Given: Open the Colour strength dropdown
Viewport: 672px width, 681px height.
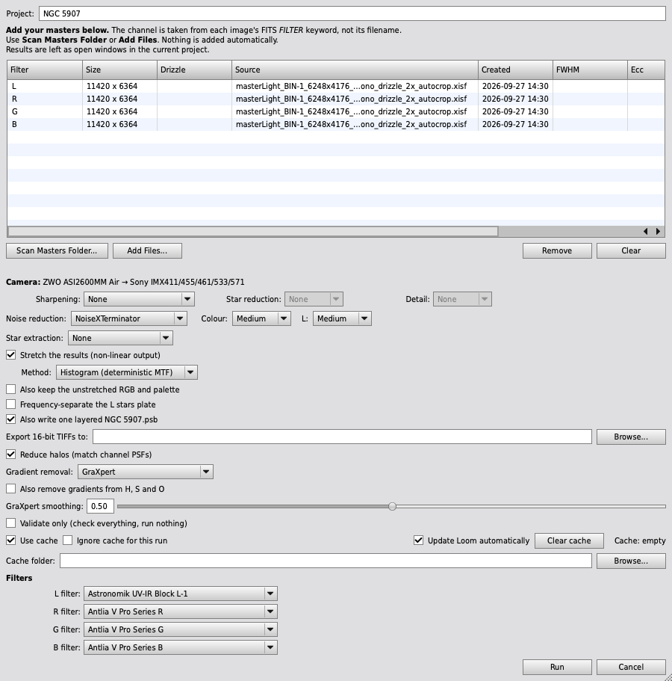Looking at the screenshot, I should (x=261, y=318).
